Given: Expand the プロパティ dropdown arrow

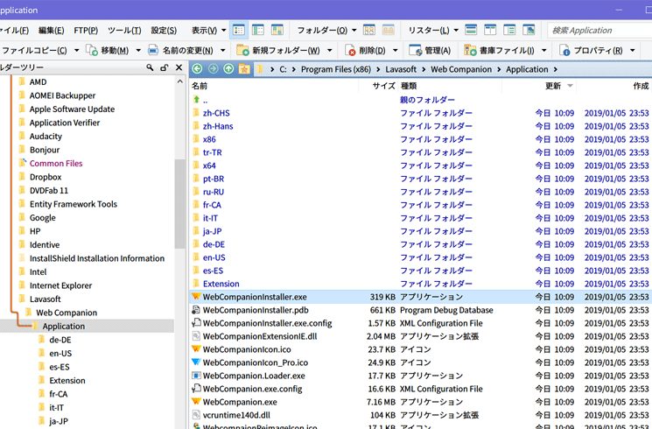Looking at the screenshot, I should 633,51.
